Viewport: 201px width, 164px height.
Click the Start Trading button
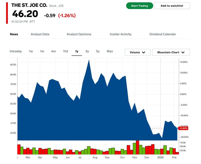(x=139, y=6)
